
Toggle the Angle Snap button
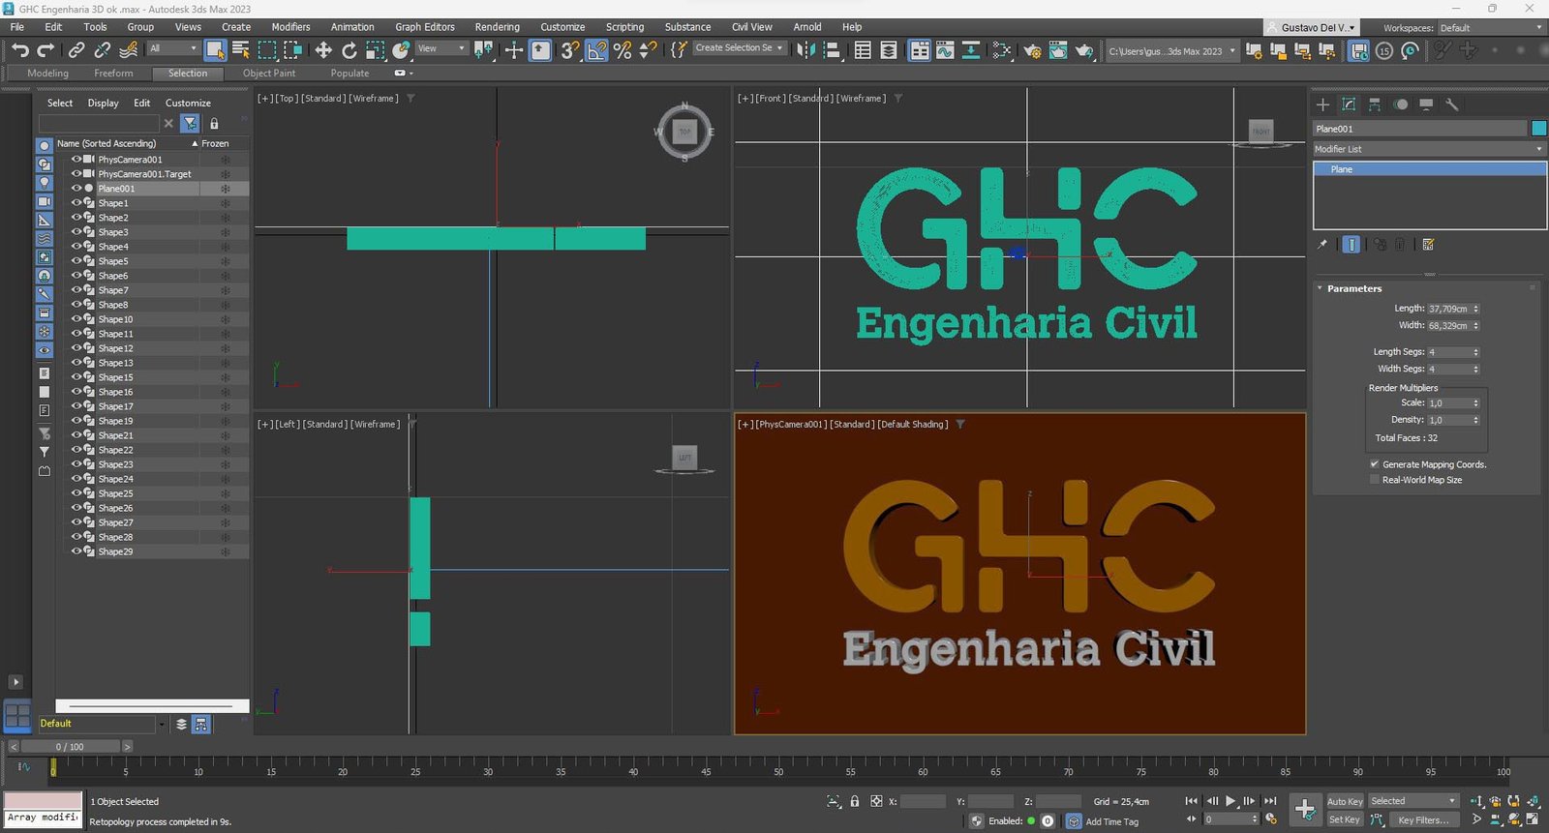tap(596, 50)
